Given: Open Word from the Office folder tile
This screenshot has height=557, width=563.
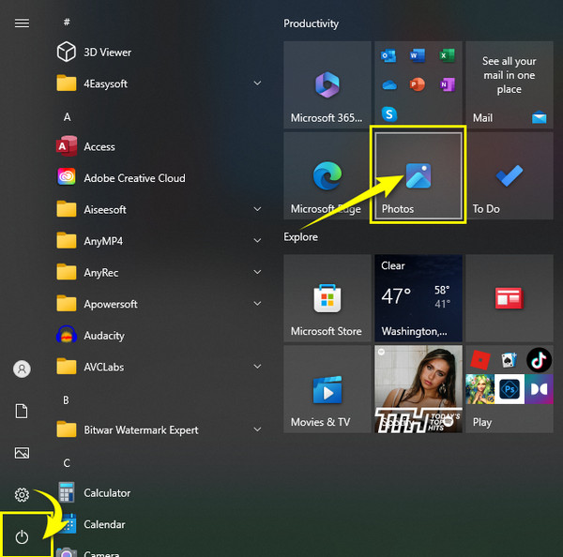Looking at the screenshot, I should (418, 55).
